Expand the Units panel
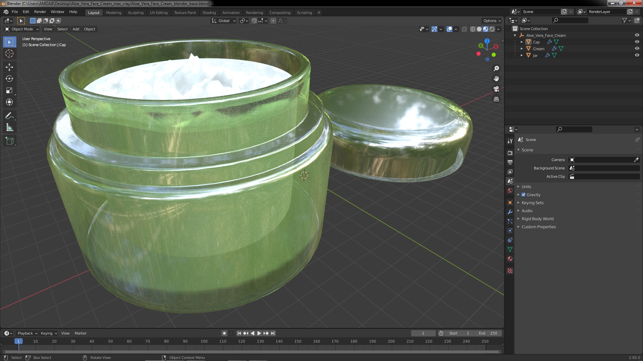643x361 pixels. (526, 187)
